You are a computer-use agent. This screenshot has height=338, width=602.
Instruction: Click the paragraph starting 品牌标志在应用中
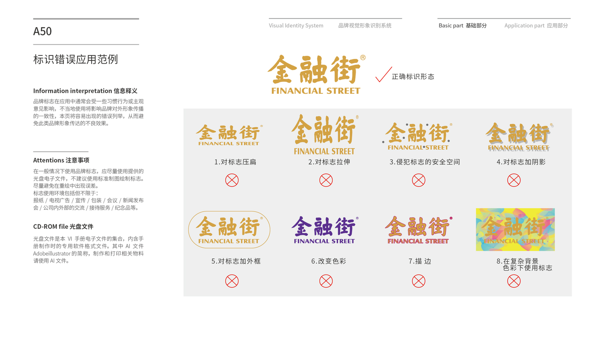click(89, 112)
